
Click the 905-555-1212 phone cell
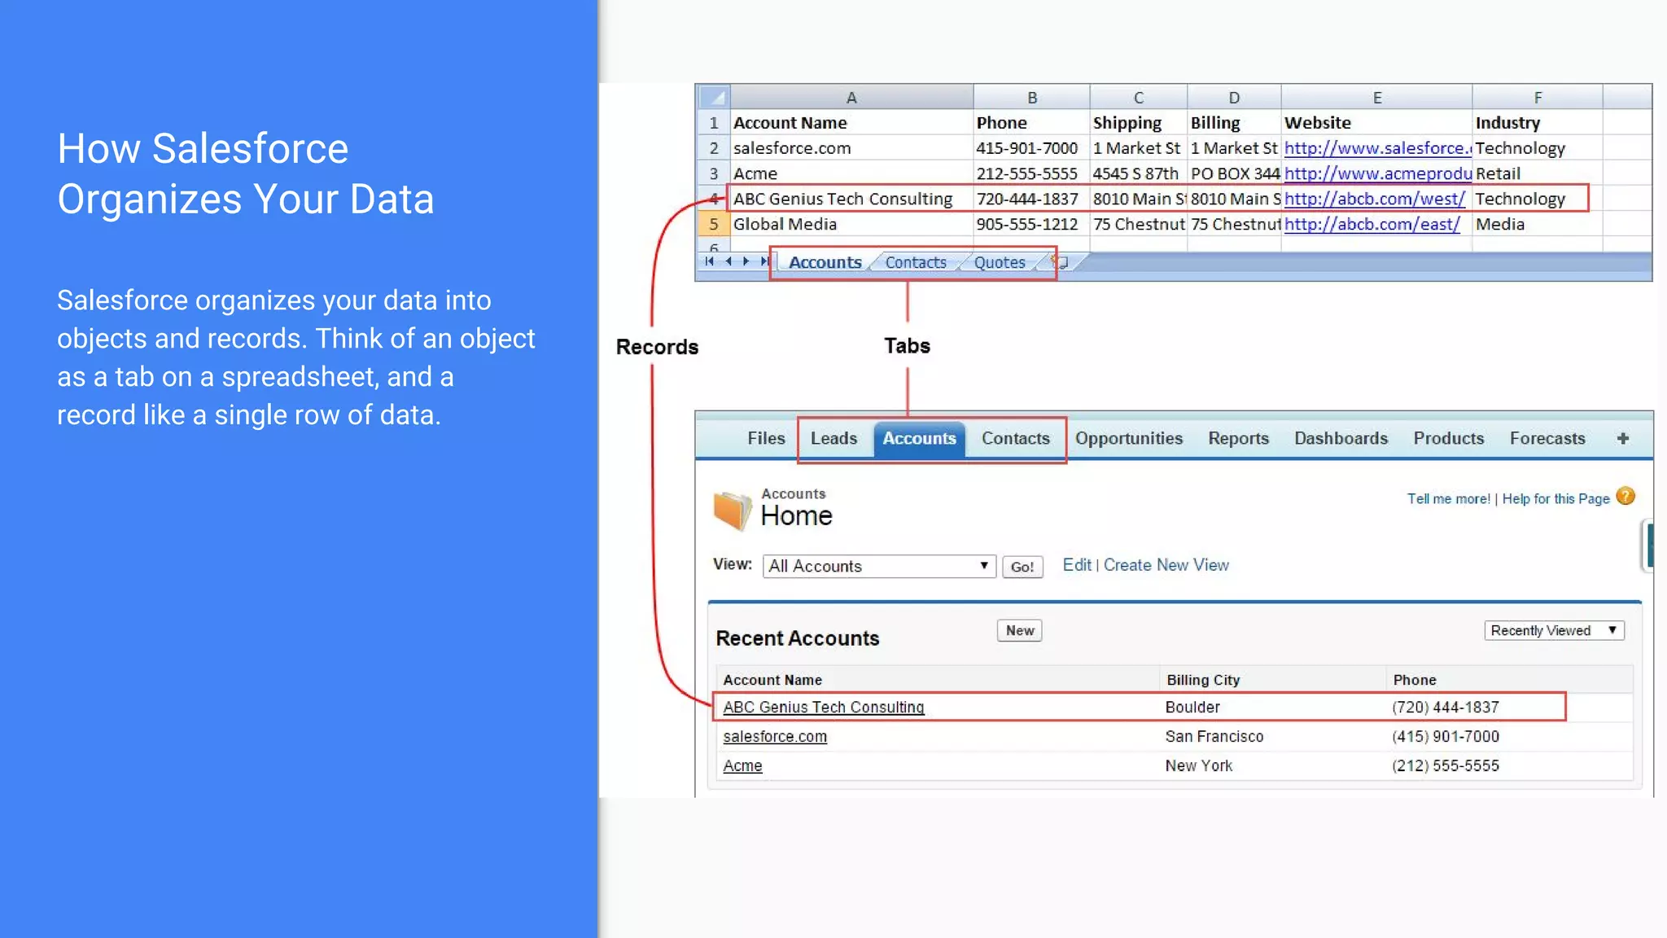[x=1031, y=224]
